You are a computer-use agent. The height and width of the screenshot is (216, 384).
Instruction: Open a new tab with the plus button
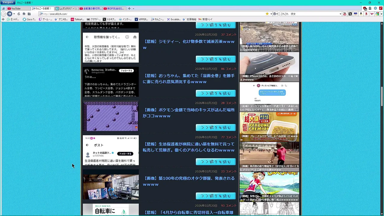[129, 9]
